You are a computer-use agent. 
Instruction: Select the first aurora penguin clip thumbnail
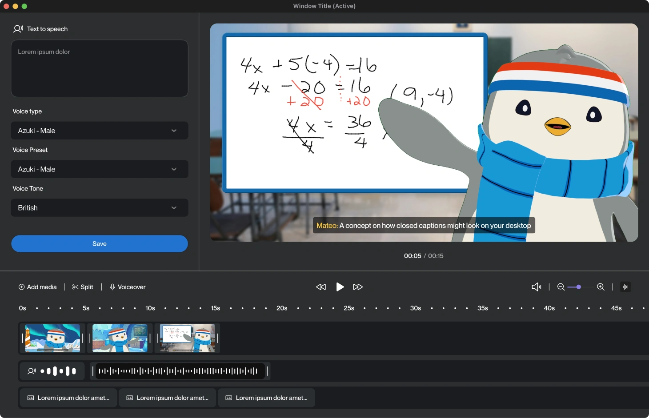click(52, 338)
